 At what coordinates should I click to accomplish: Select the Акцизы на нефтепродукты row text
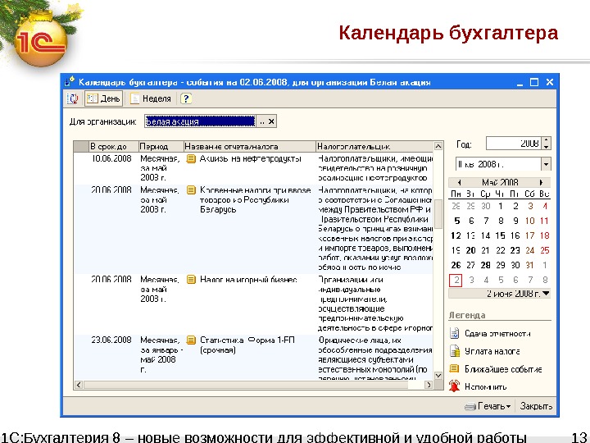pyautogui.click(x=251, y=158)
